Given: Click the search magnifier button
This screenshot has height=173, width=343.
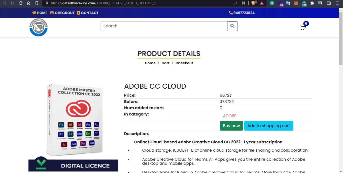Looking at the screenshot, I should coord(232,26).
